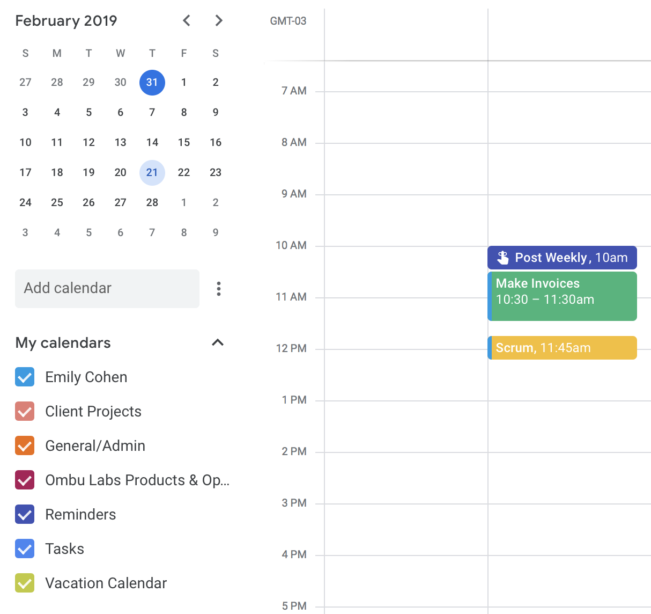This screenshot has width=651, height=614.
Task: Toggle the Client Projects calendar checkbox
Action: pyautogui.click(x=25, y=411)
